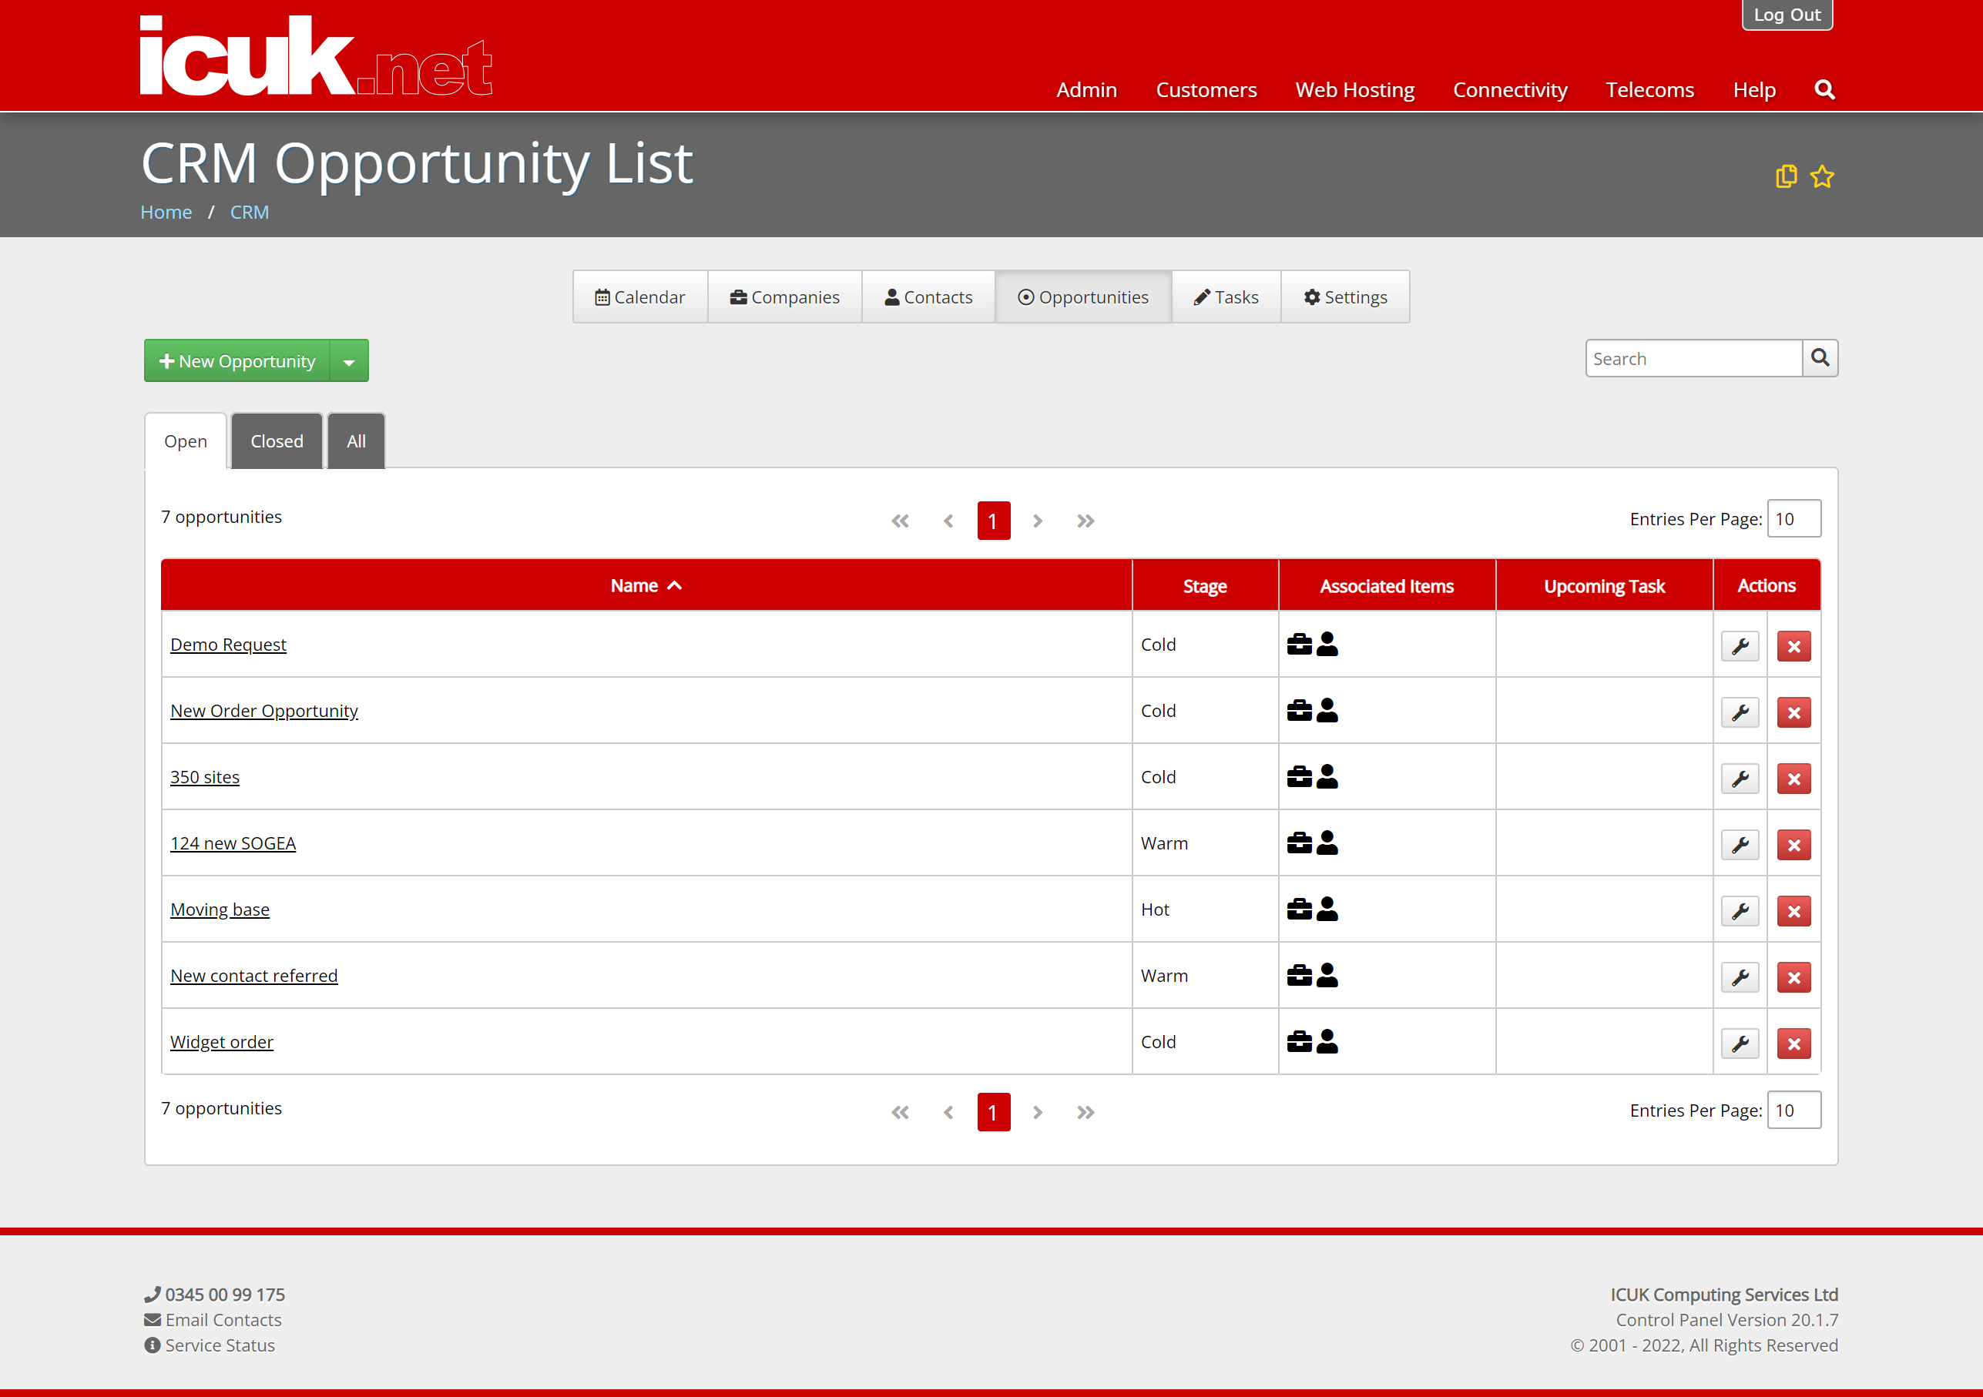Expand the New Opportunity dropdown arrow
1983x1397 pixels.
349,361
